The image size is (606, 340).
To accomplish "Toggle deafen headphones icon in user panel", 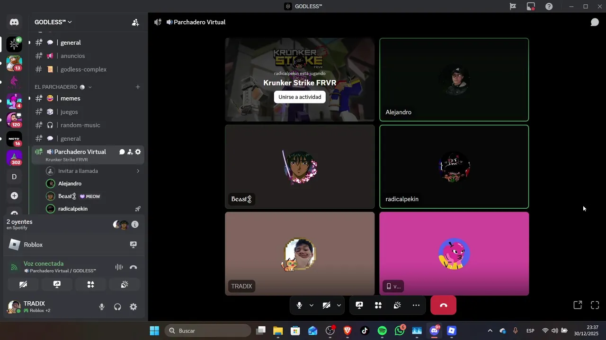I will click(x=117, y=307).
